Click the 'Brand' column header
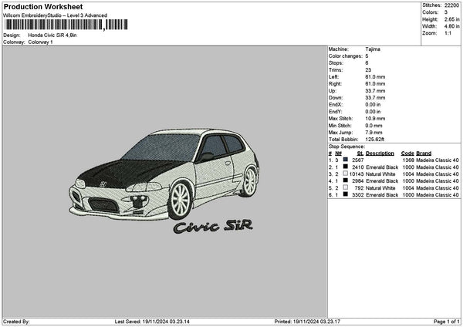 click(x=424, y=153)
